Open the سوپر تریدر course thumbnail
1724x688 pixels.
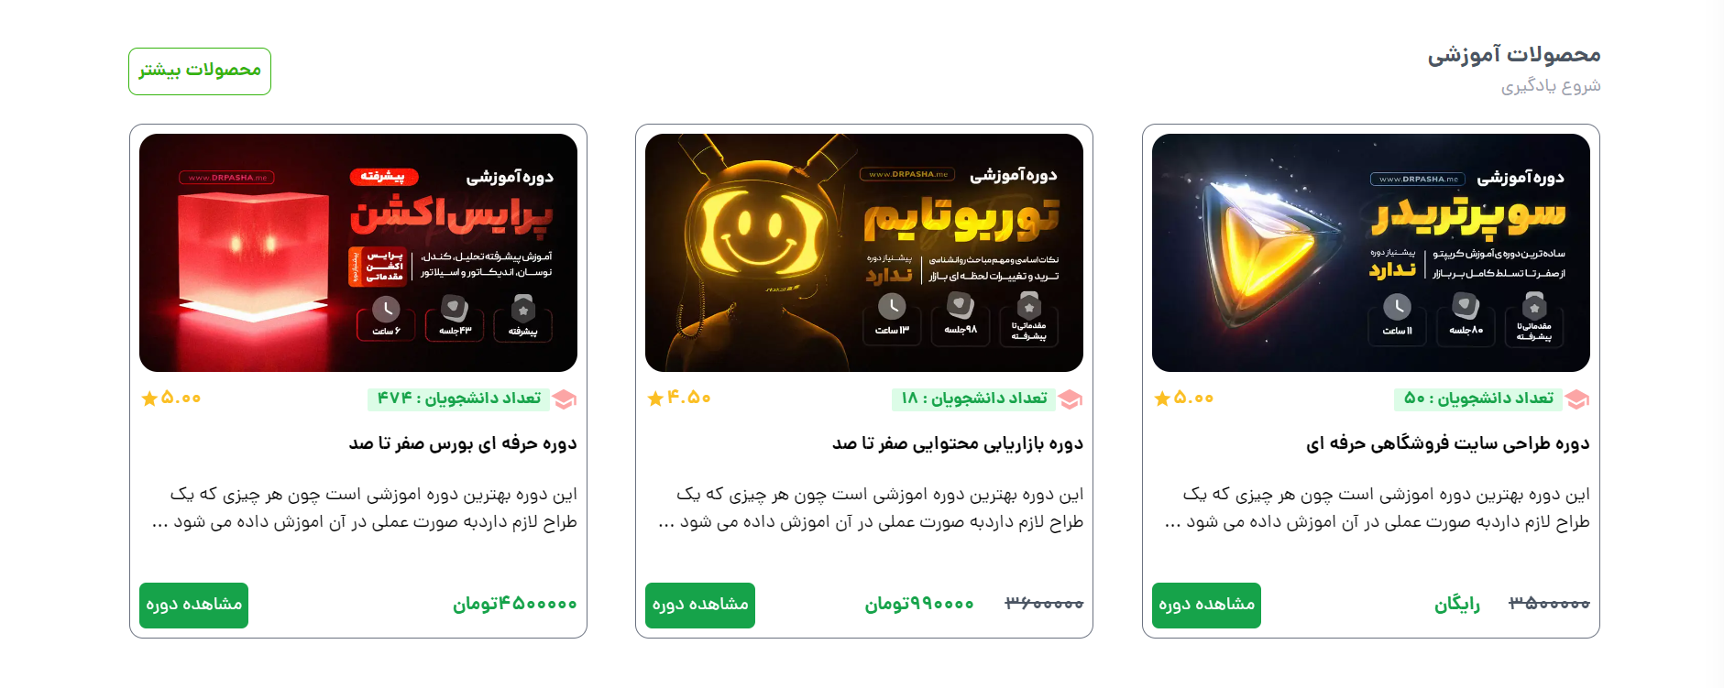tap(1371, 253)
